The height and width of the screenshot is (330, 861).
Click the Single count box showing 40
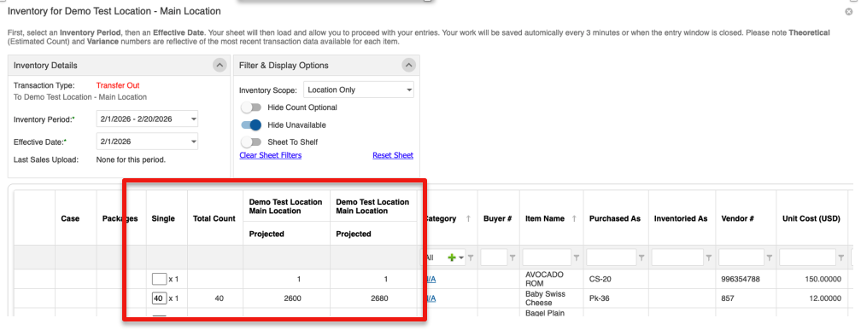[159, 298]
